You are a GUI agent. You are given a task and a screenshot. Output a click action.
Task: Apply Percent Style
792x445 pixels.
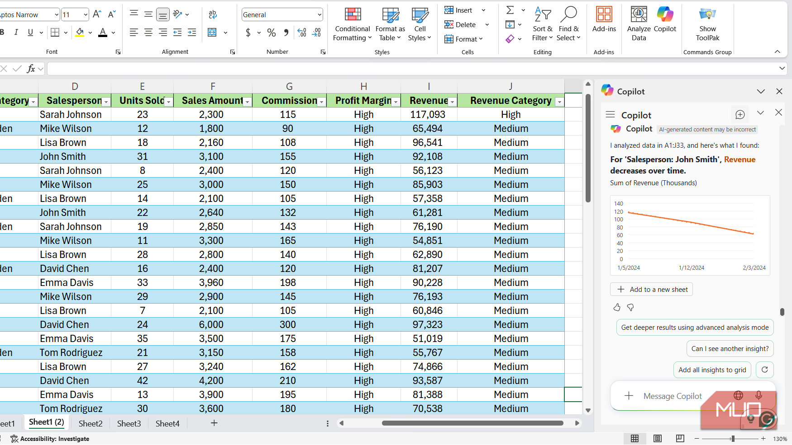[272, 33]
